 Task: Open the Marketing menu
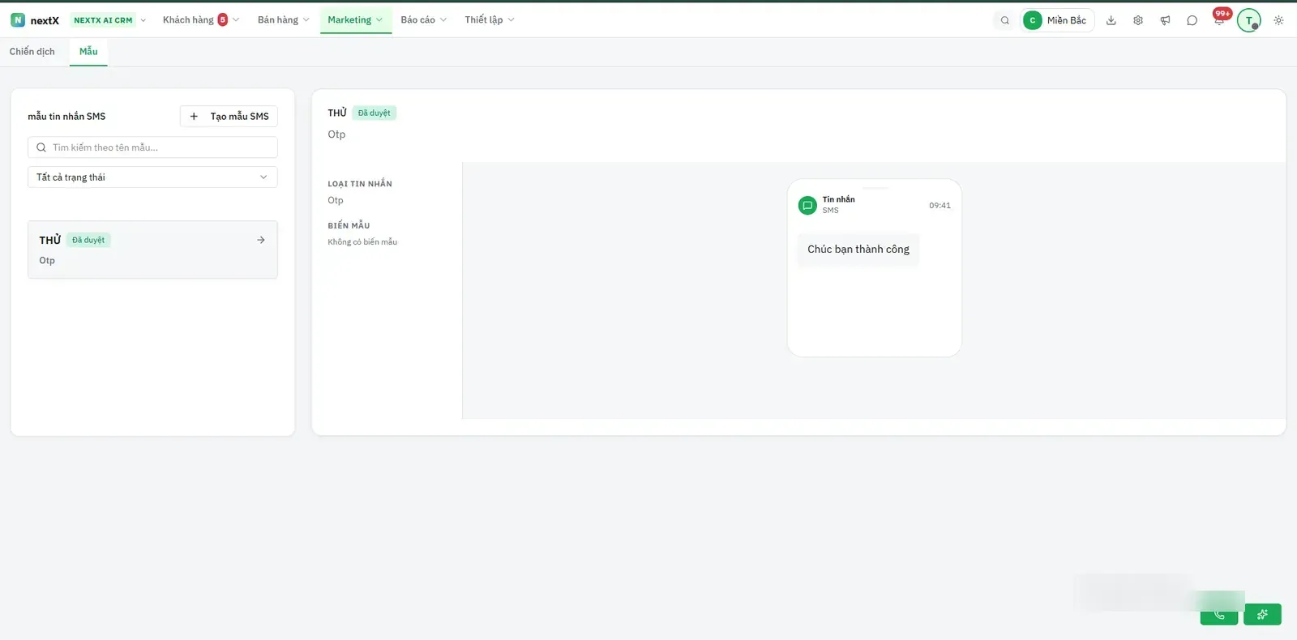(x=355, y=19)
